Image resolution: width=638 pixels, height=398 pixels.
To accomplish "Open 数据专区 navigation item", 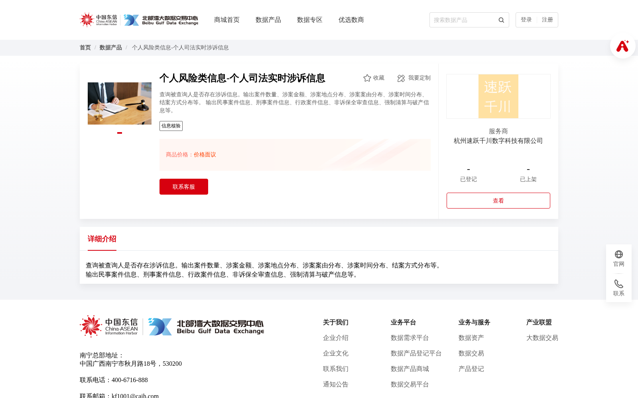I will pyautogui.click(x=310, y=20).
